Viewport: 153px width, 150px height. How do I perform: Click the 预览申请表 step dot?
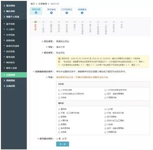click(83, 22)
